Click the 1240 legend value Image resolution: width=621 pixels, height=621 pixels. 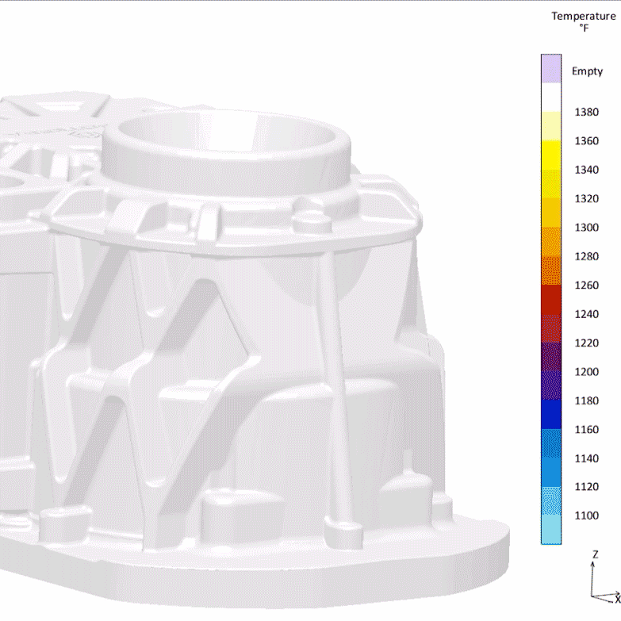586,314
